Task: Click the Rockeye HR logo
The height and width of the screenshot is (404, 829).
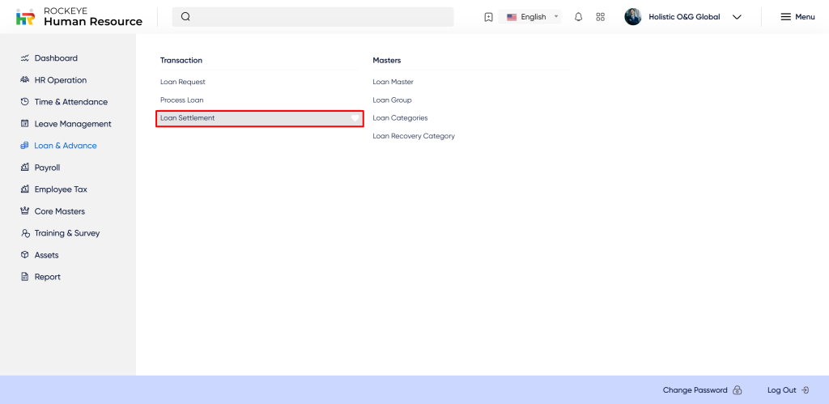Action: coord(25,17)
